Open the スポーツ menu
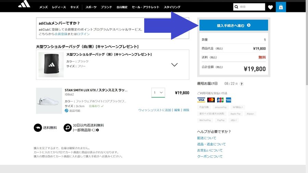This screenshot has width=308, height=173. [91, 7]
